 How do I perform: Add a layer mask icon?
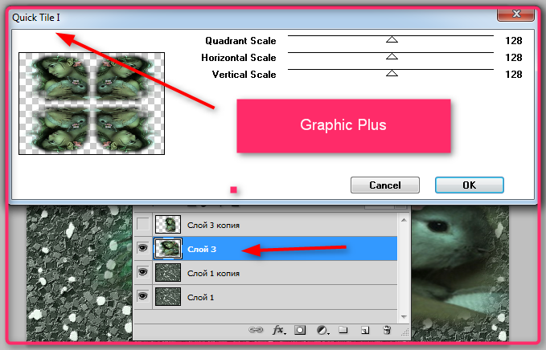point(300,329)
